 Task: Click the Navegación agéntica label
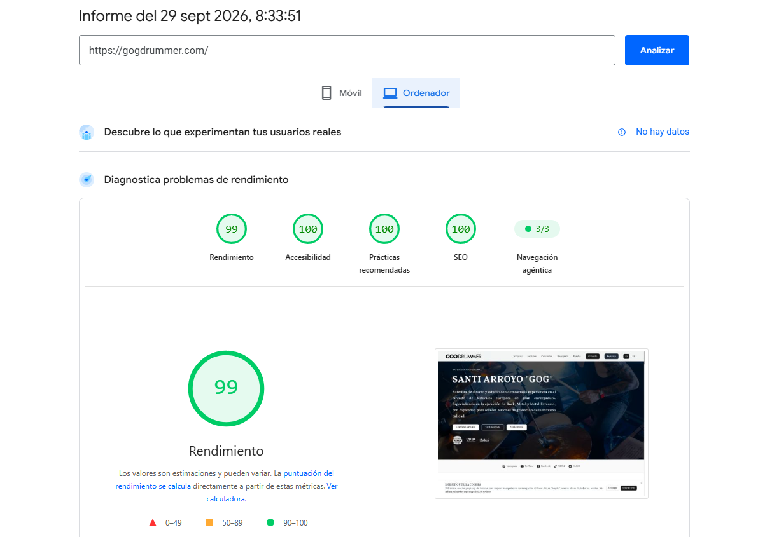[x=537, y=264]
